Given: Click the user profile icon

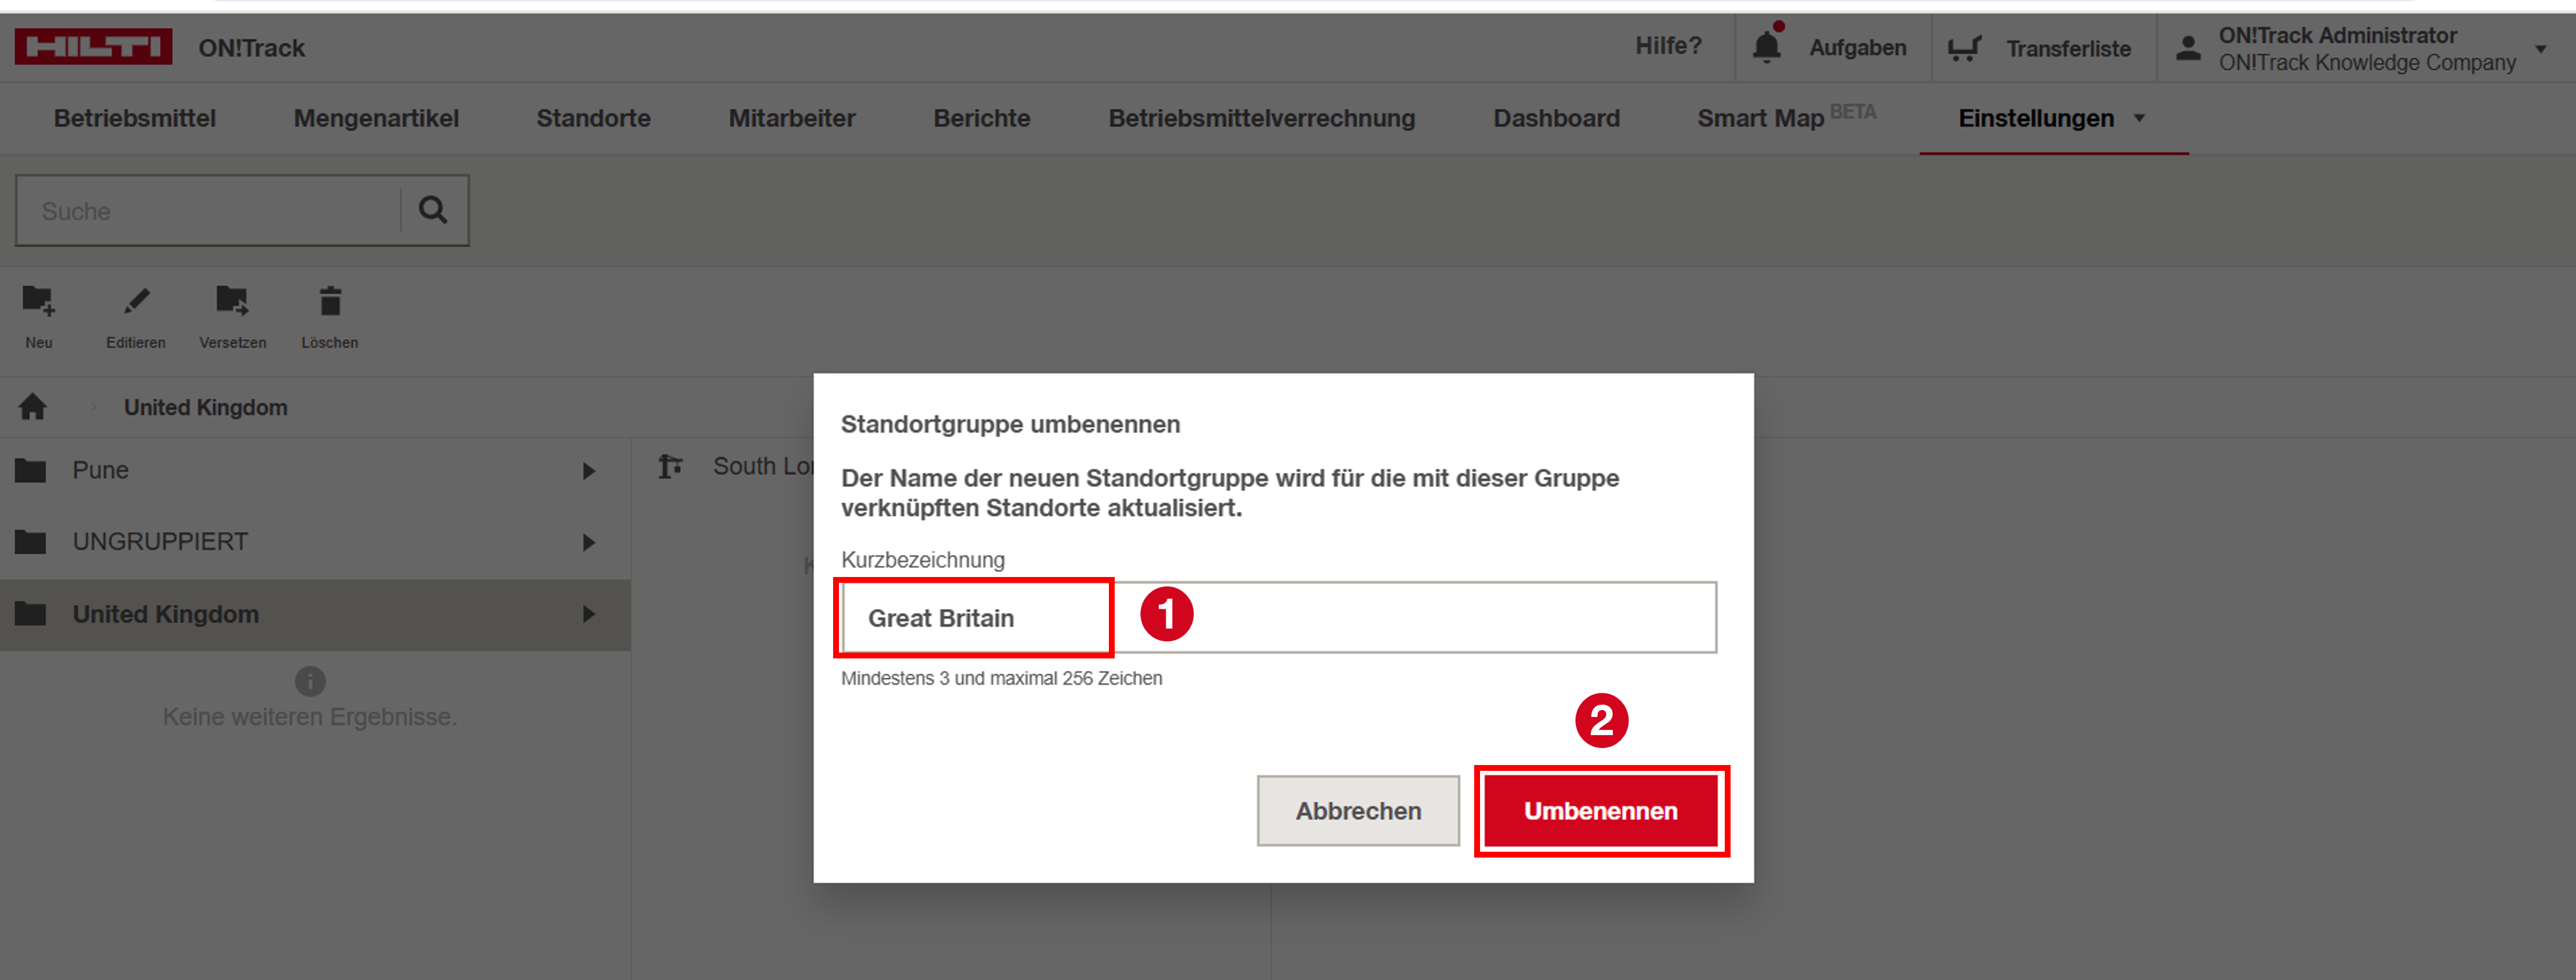Looking at the screenshot, I should (x=2188, y=47).
